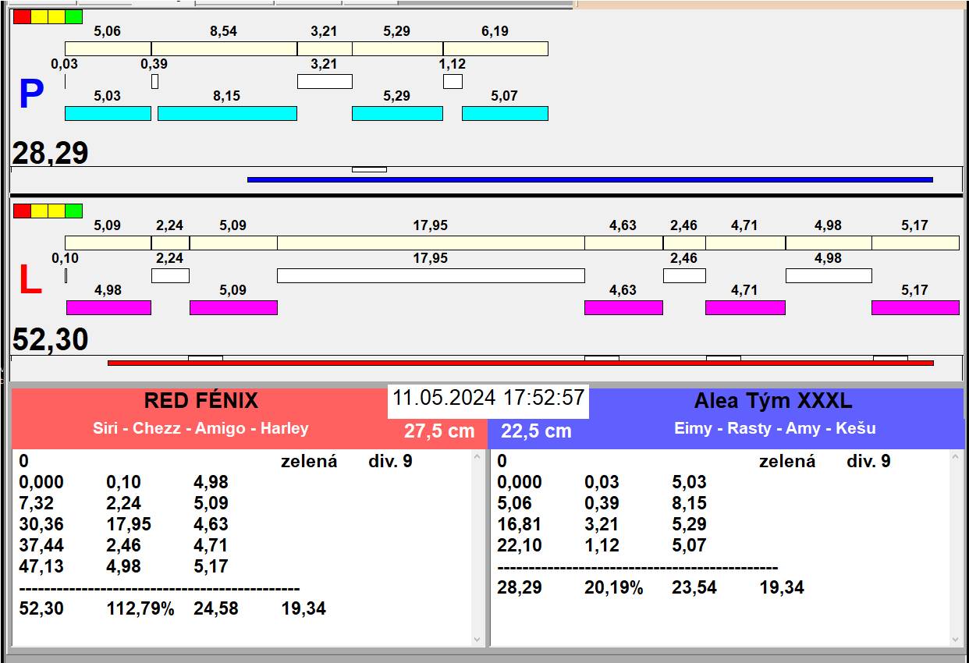This screenshot has width=969, height=663.
Task: Click the RED FÉNIX team name header
Action: pyautogui.click(x=201, y=401)
